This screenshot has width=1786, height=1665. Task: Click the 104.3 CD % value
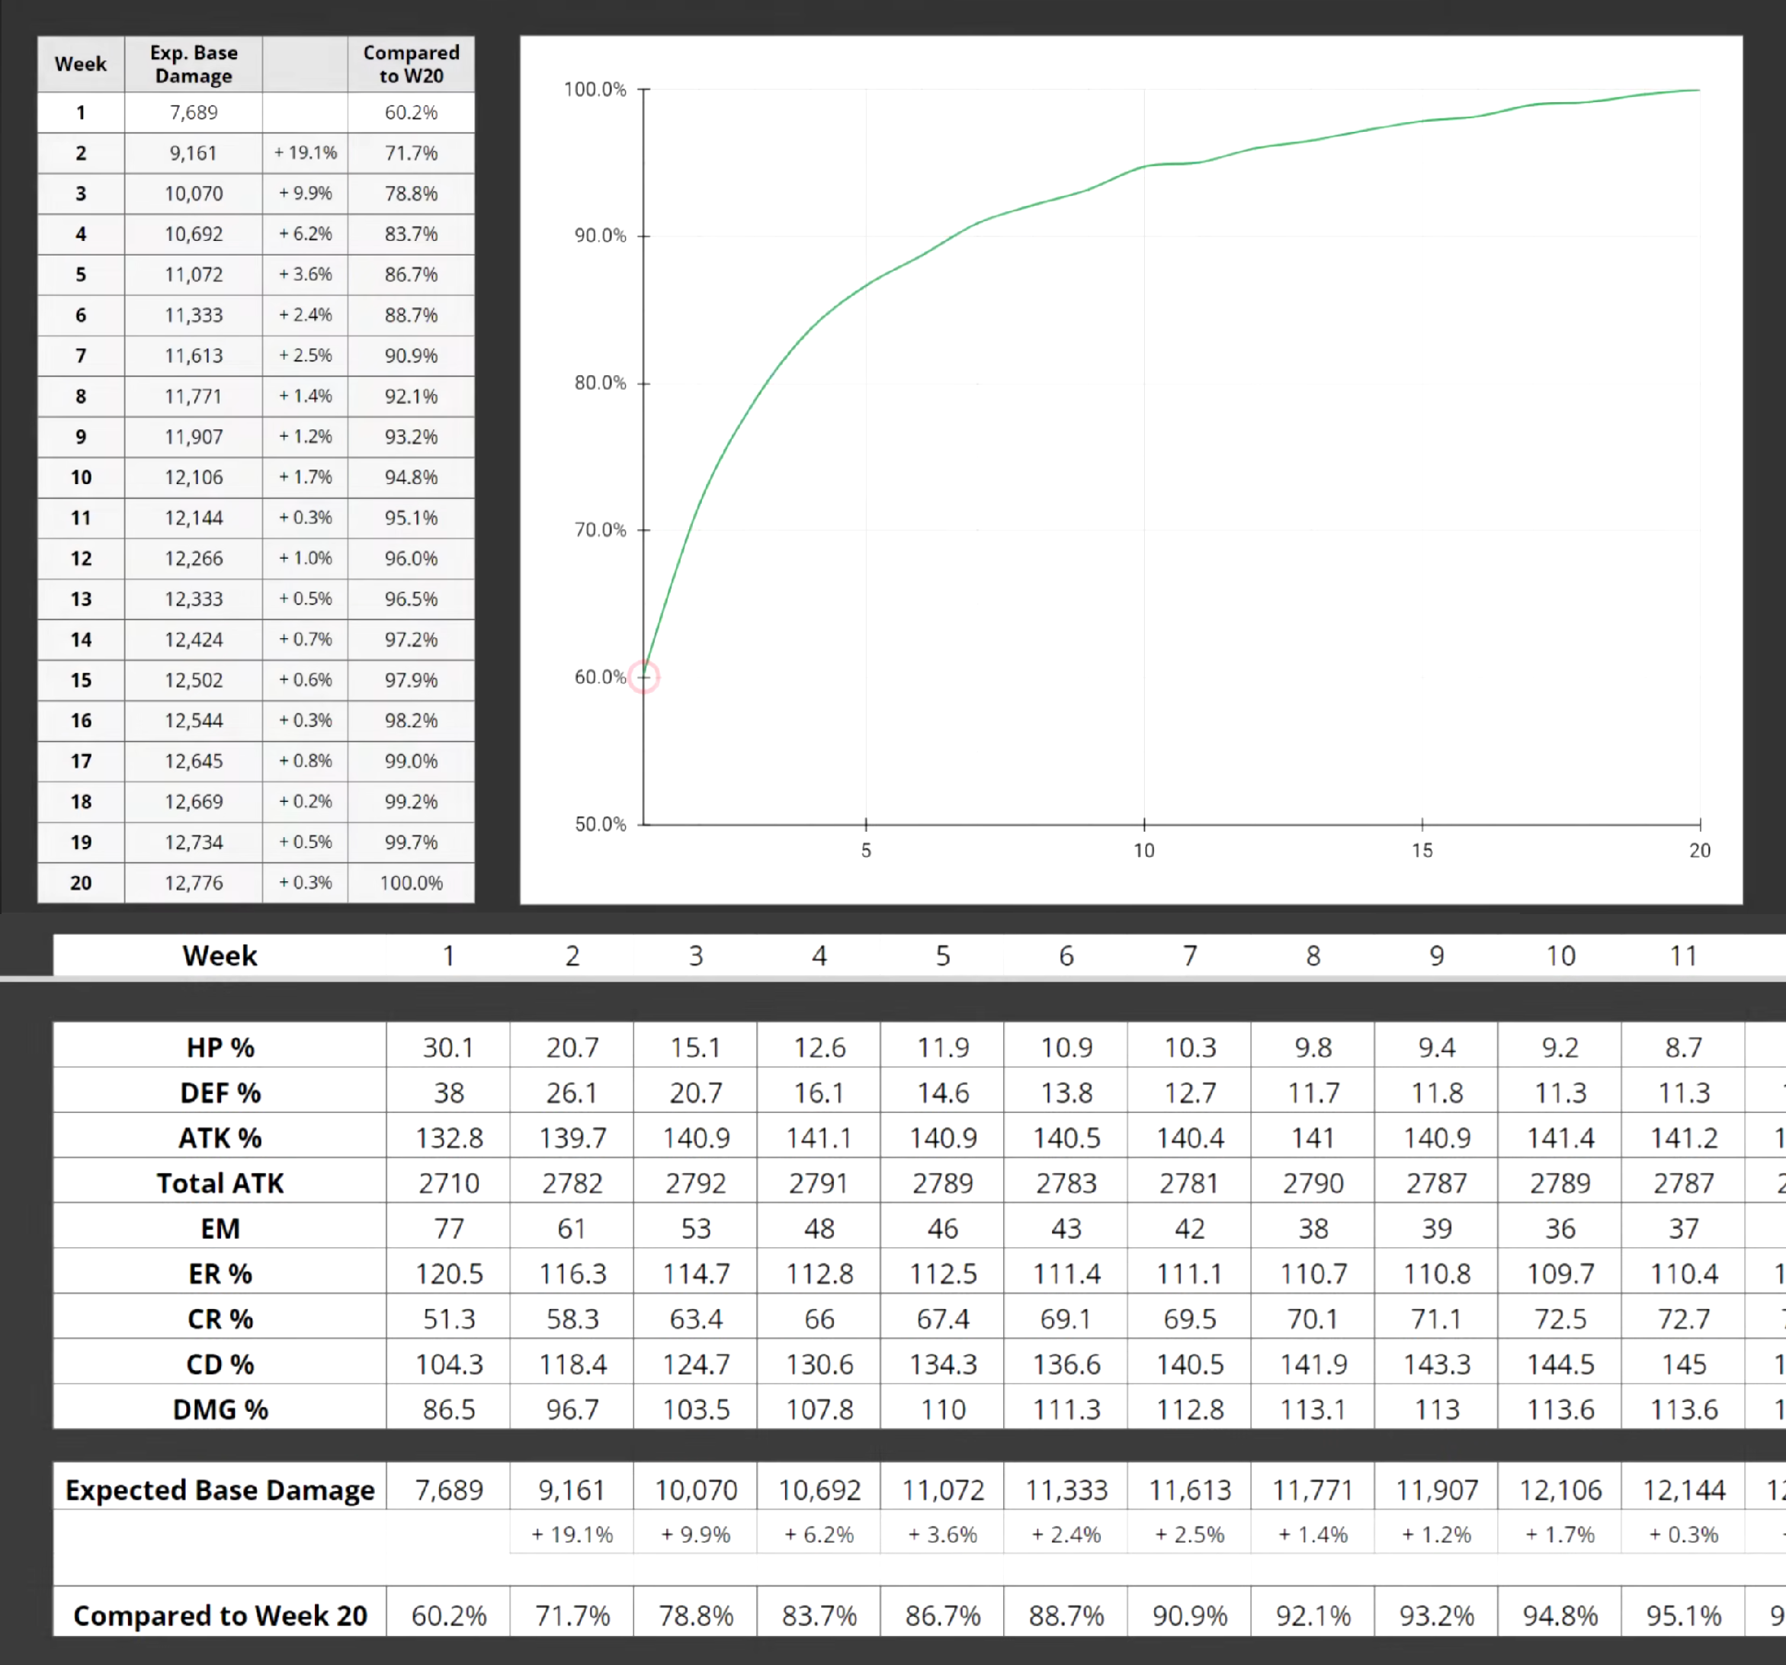(x=448, y=1364)
